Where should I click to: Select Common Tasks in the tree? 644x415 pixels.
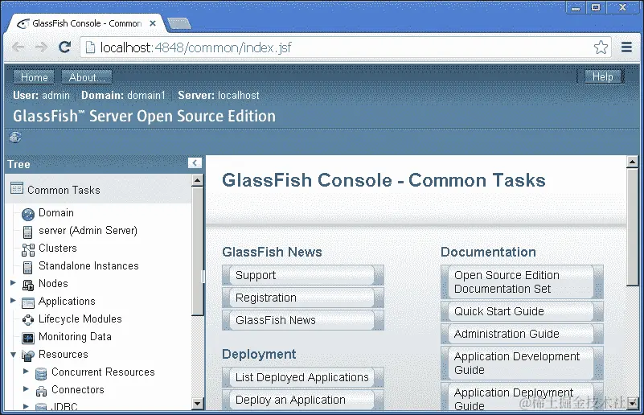[x=64, y=190]
